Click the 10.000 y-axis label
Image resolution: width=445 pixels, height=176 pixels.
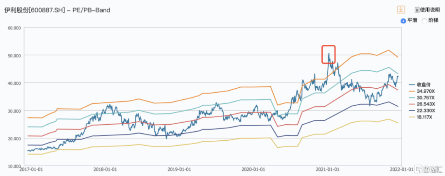[x=14, y=166]
